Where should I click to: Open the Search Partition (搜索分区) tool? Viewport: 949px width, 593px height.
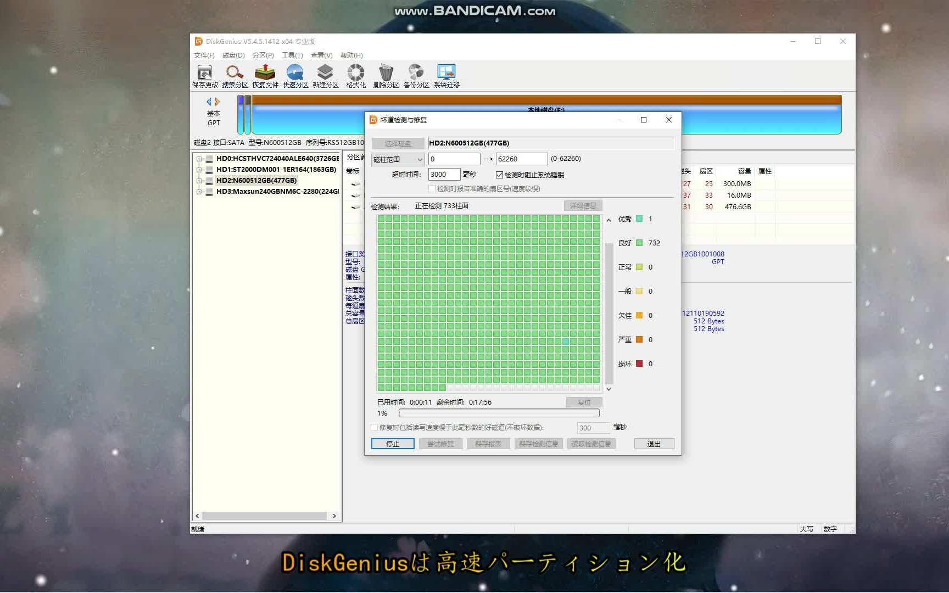[235, 76]
